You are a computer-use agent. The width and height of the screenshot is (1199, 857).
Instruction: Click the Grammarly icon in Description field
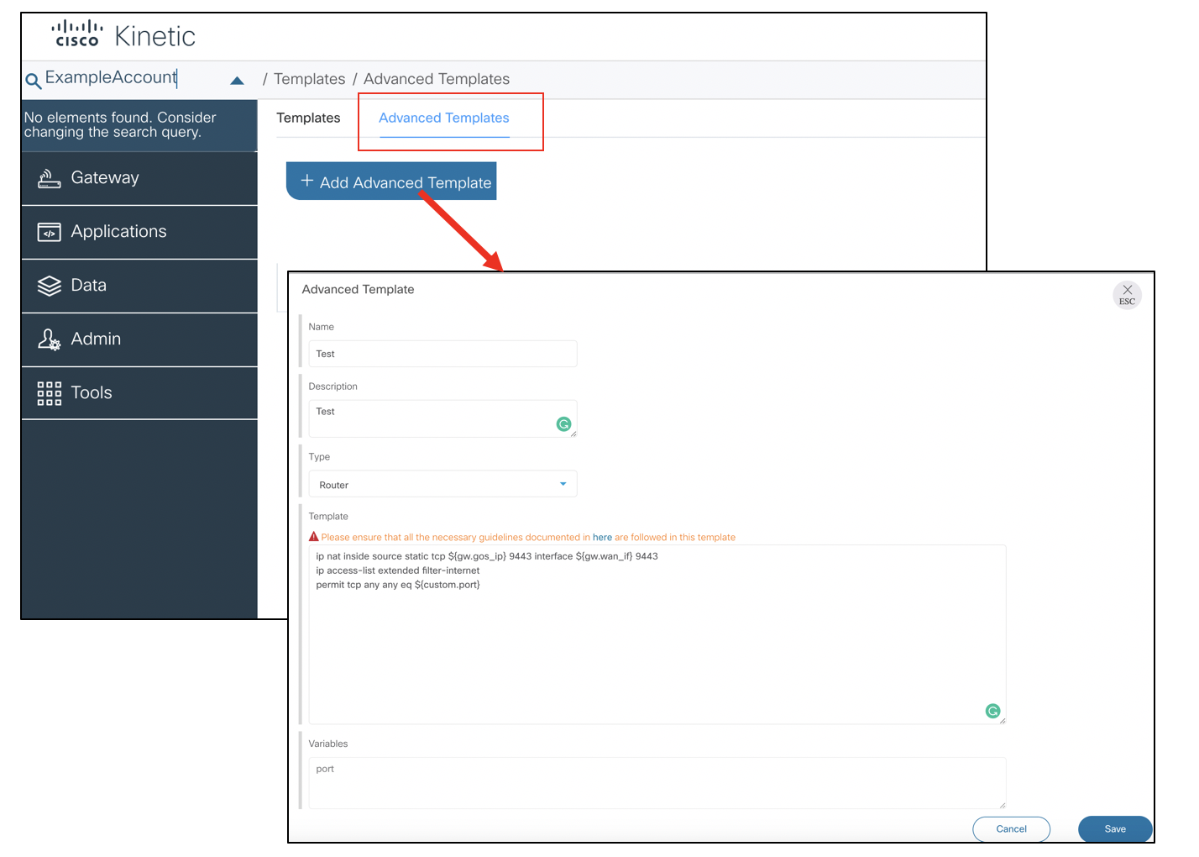click(564, 424)
